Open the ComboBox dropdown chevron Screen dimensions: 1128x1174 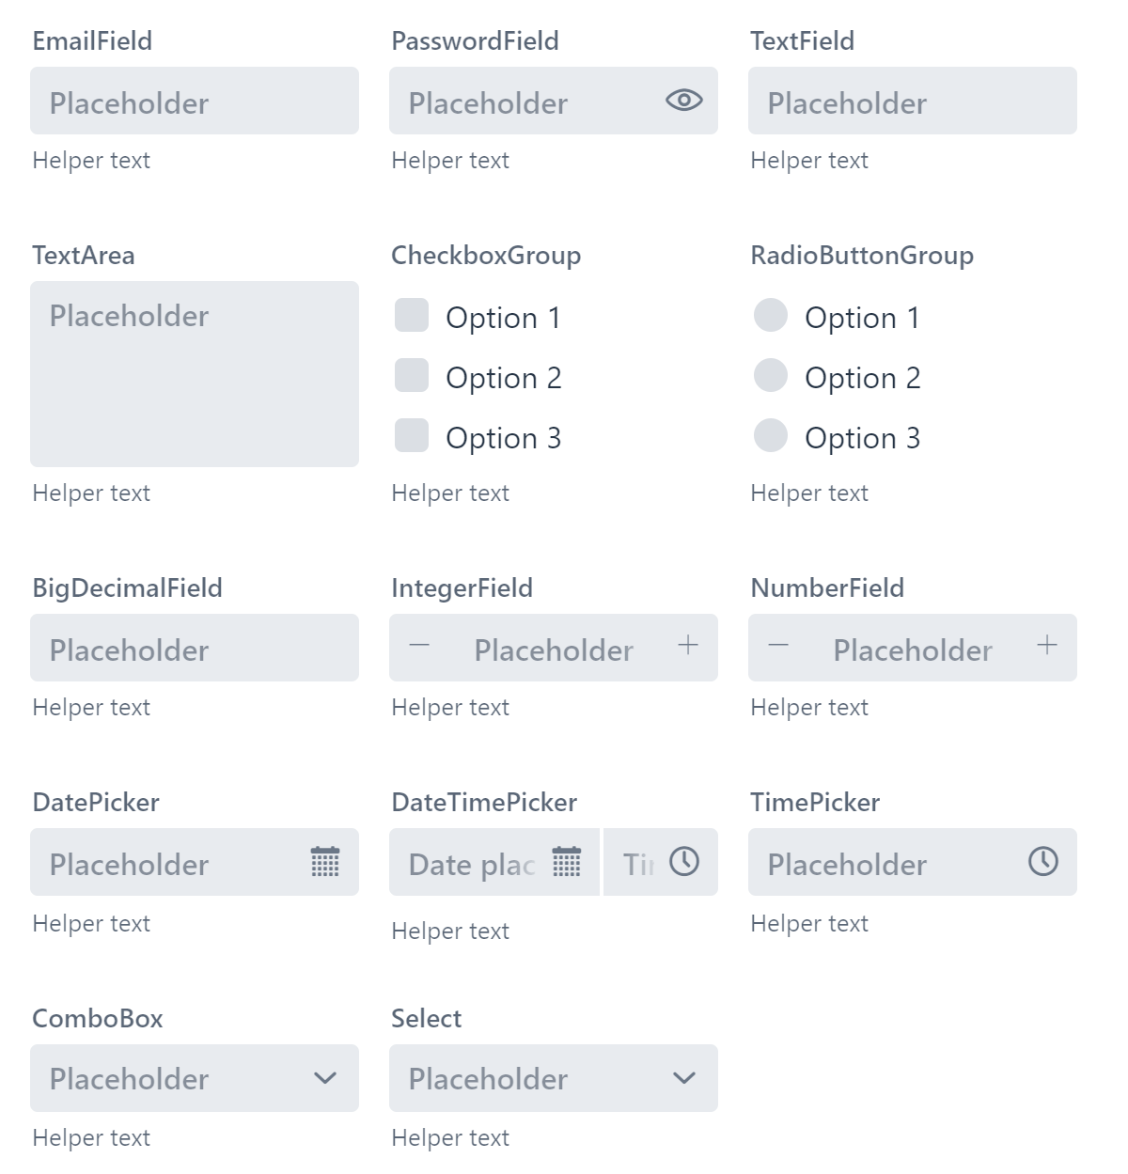324,1078
